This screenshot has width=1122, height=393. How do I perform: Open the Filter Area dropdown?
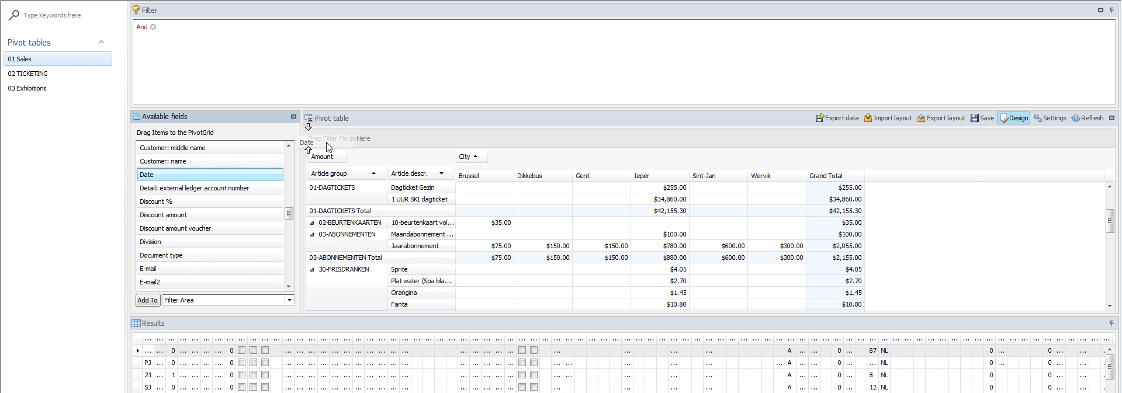click(289, 300)
